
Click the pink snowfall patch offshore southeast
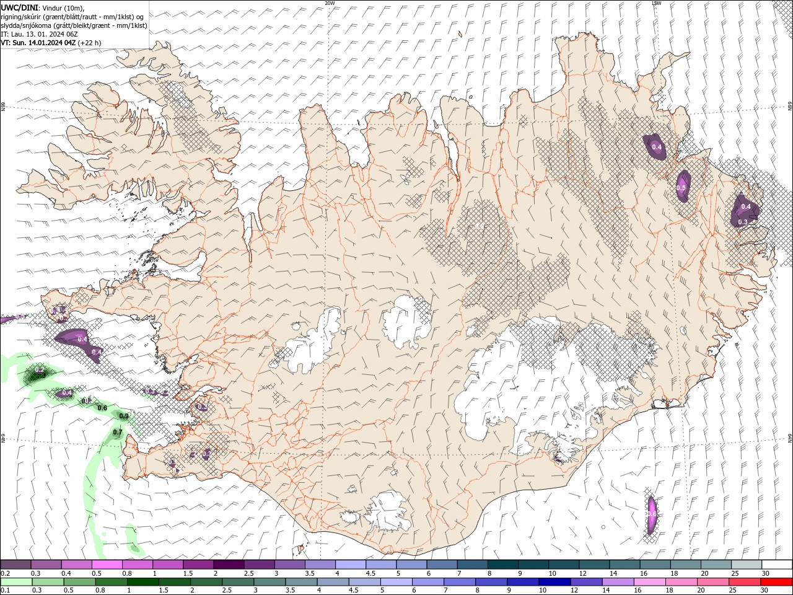point(651,514)
